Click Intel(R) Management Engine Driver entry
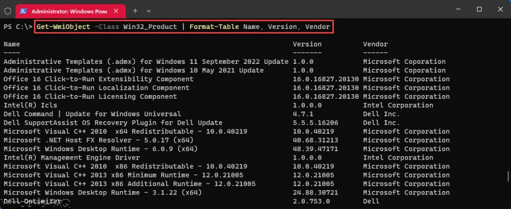This screenshot has width=511, height=209. (72, 158)
